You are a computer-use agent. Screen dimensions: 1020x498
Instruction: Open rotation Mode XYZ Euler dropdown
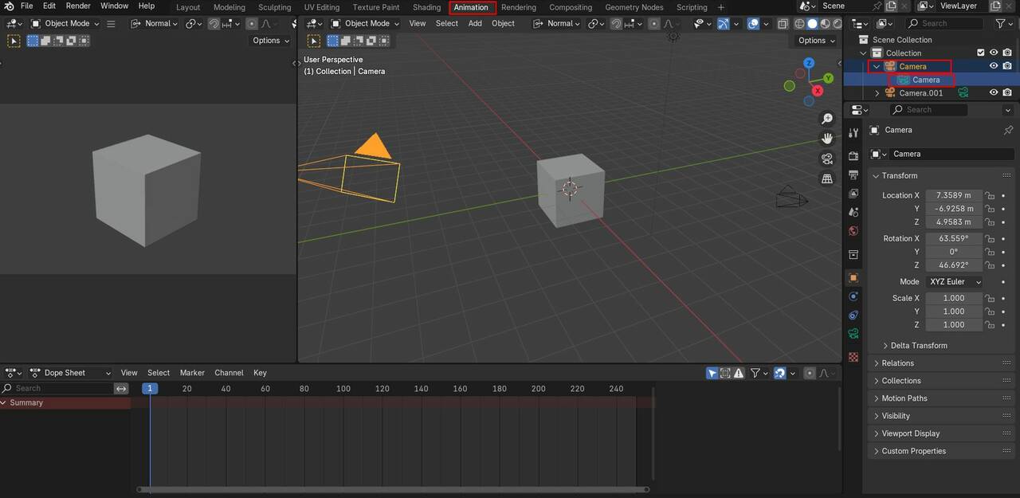pyautogui.click(x=954, y=282)
